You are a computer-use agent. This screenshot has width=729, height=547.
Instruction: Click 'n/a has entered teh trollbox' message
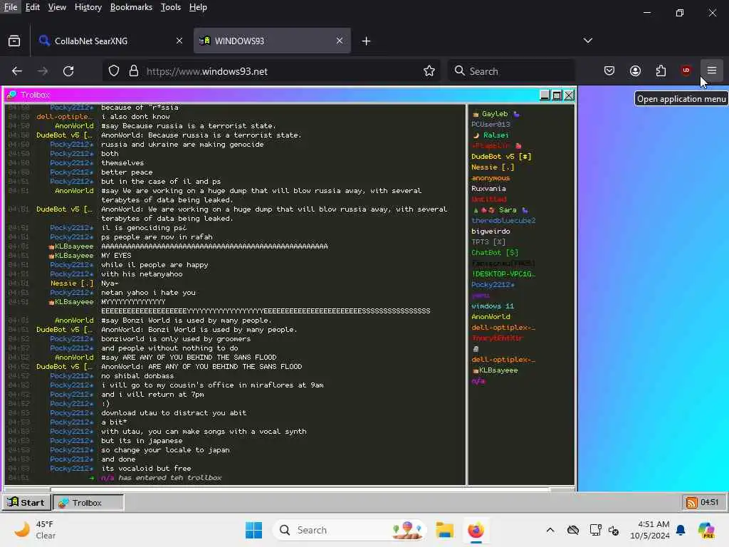click(x=162, y=478)
